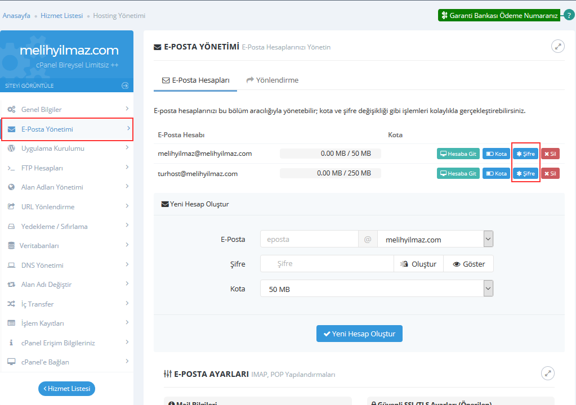
Task: Open the Kota dropdown showing 50 MB
Action: tap(376, 289)
